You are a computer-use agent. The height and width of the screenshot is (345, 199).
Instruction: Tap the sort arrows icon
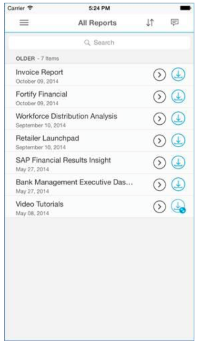click(x=150, y=22)
